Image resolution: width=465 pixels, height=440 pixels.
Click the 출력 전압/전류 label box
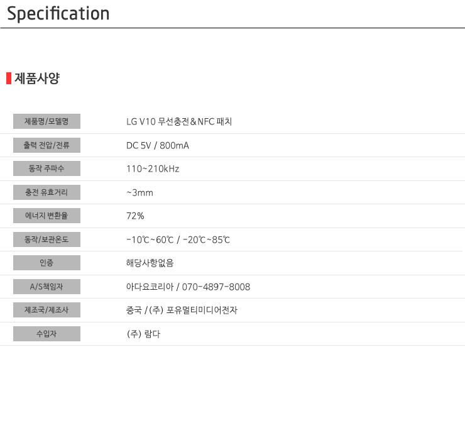click(x=46, y=145)
